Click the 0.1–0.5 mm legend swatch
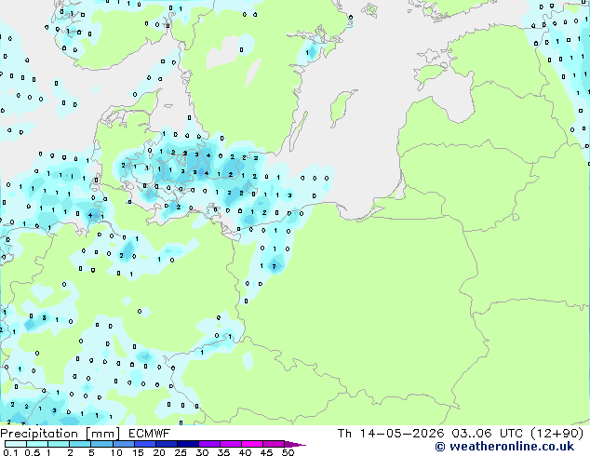 (16, 444)
